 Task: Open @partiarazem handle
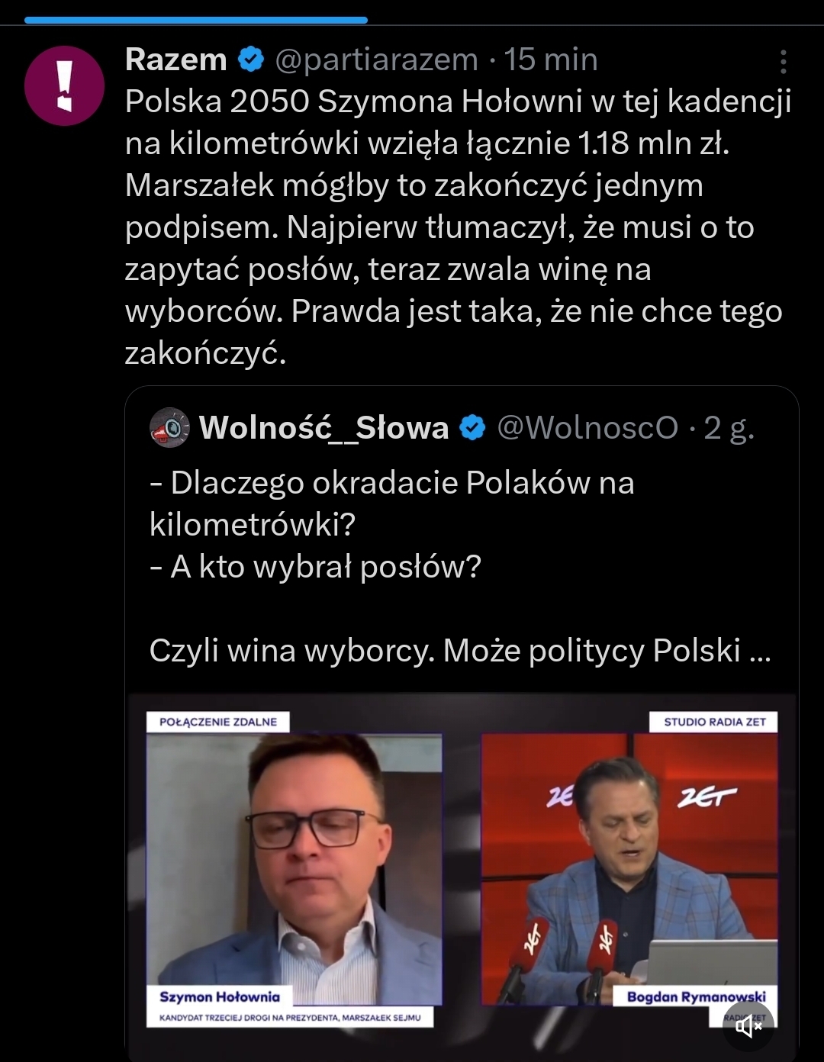coord(376,60)
